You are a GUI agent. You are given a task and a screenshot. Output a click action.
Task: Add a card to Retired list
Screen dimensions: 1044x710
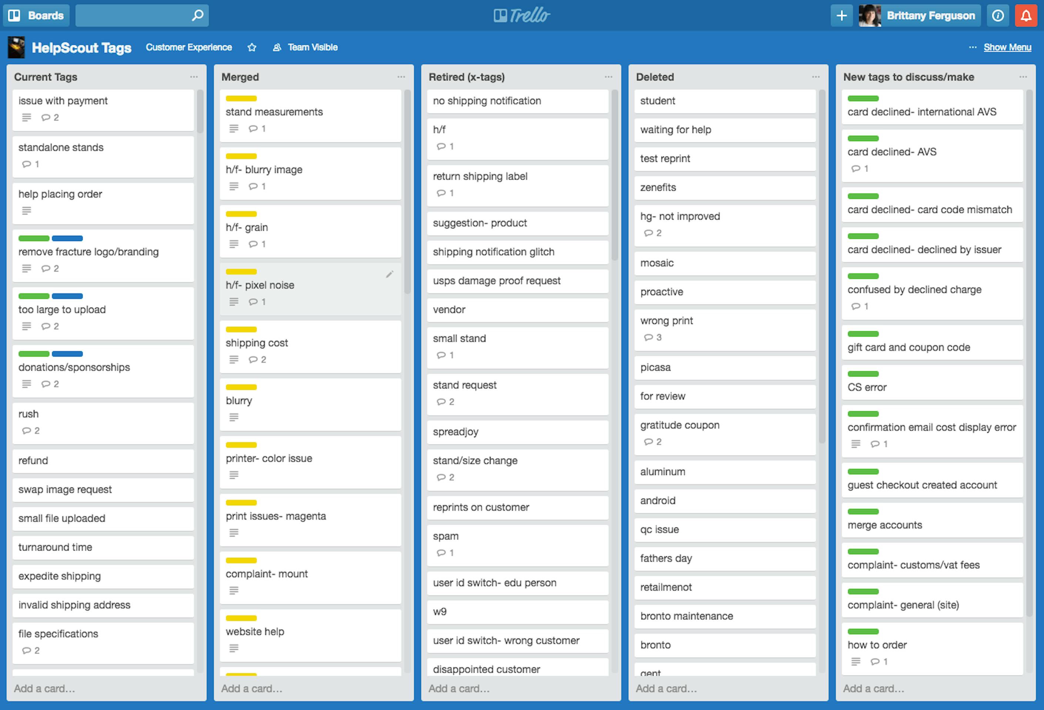459,689
